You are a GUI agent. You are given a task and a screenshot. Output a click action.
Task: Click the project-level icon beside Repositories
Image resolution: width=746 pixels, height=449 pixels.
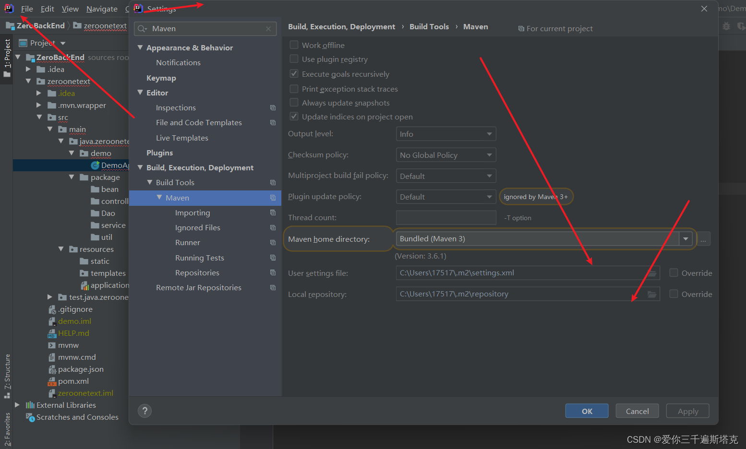(x=273, y=273)
